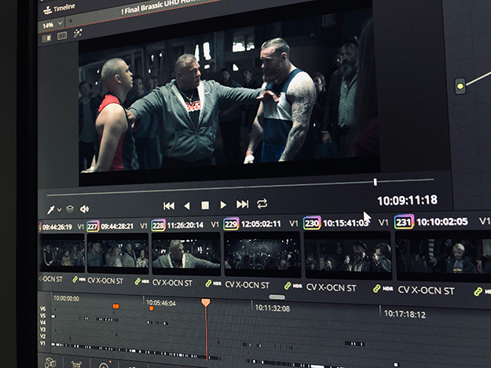The image size is (491, 368).
Task: Click the layers icon beside the eyedropper
Action: (x=70, y=210)
